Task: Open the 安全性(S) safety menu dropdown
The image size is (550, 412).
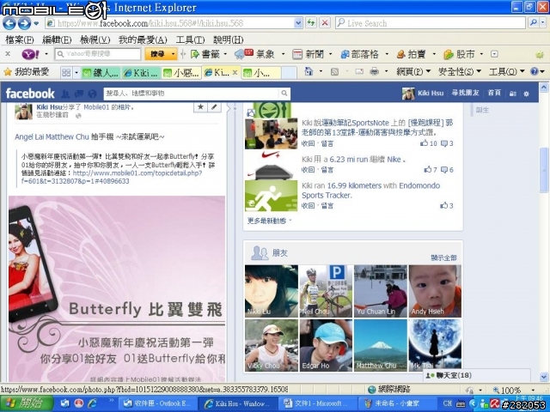Action: click(460, 71)
